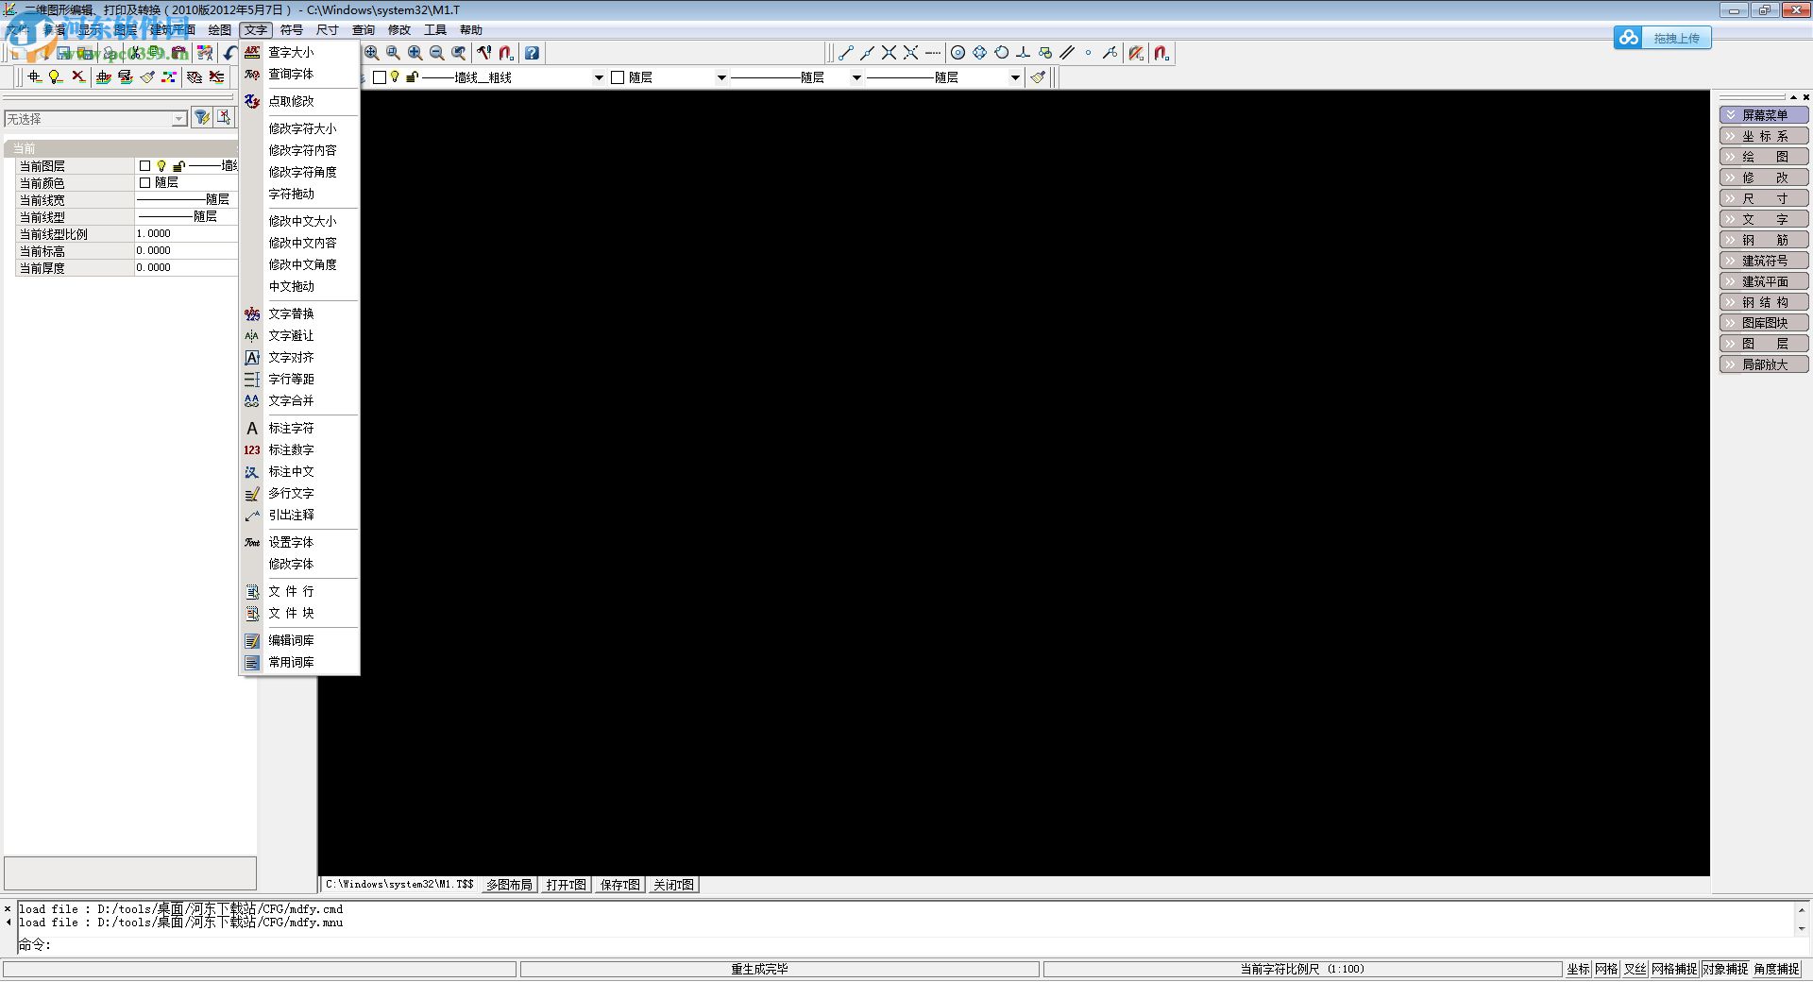Click the center snap circle icon
Image resolution: width=1813 pixels, height=982 pixels.
click(957, 53)
